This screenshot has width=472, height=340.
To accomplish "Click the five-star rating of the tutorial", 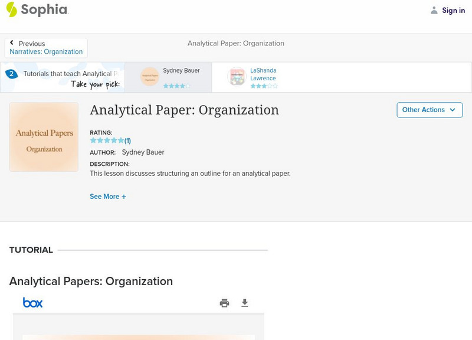I will click(107, 140).
